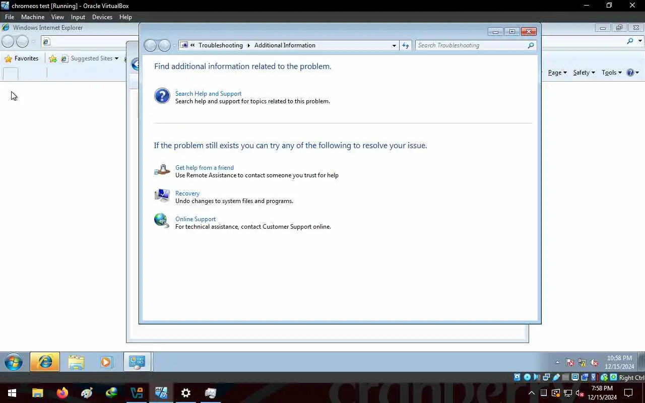Open the recent pages arrow beside Troubleshooting forward button
The height and width of the screenshot is (403, 645).
[175, 45]
